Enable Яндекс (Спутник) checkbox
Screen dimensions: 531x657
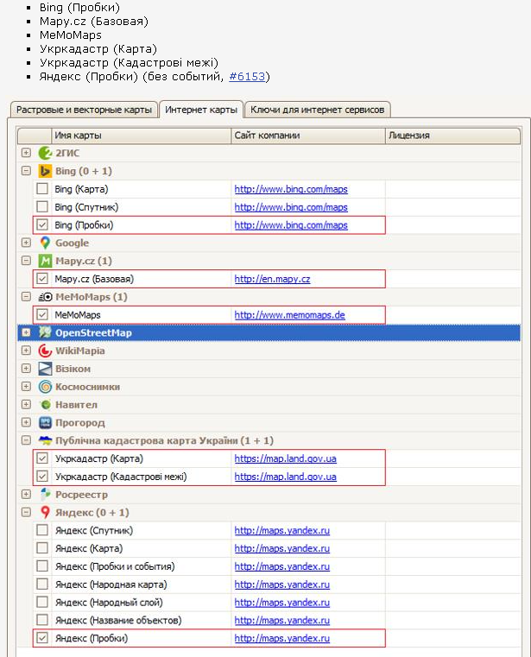(42, 530)
